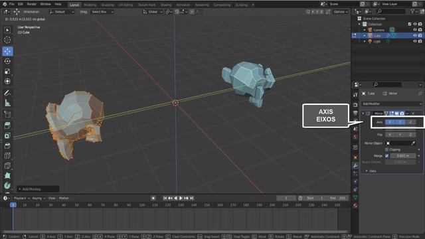
Task: Open the Keying menu in the timeline
Action: pos(39,199)
